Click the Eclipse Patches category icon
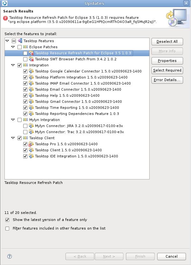This screenshot has width=191, height=265. (25, 47)
